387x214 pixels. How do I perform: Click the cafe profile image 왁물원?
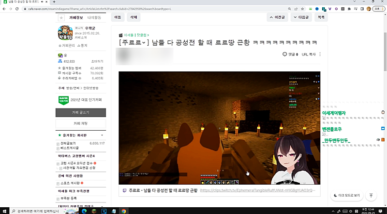pyautogui.click(x=65, y=33)
